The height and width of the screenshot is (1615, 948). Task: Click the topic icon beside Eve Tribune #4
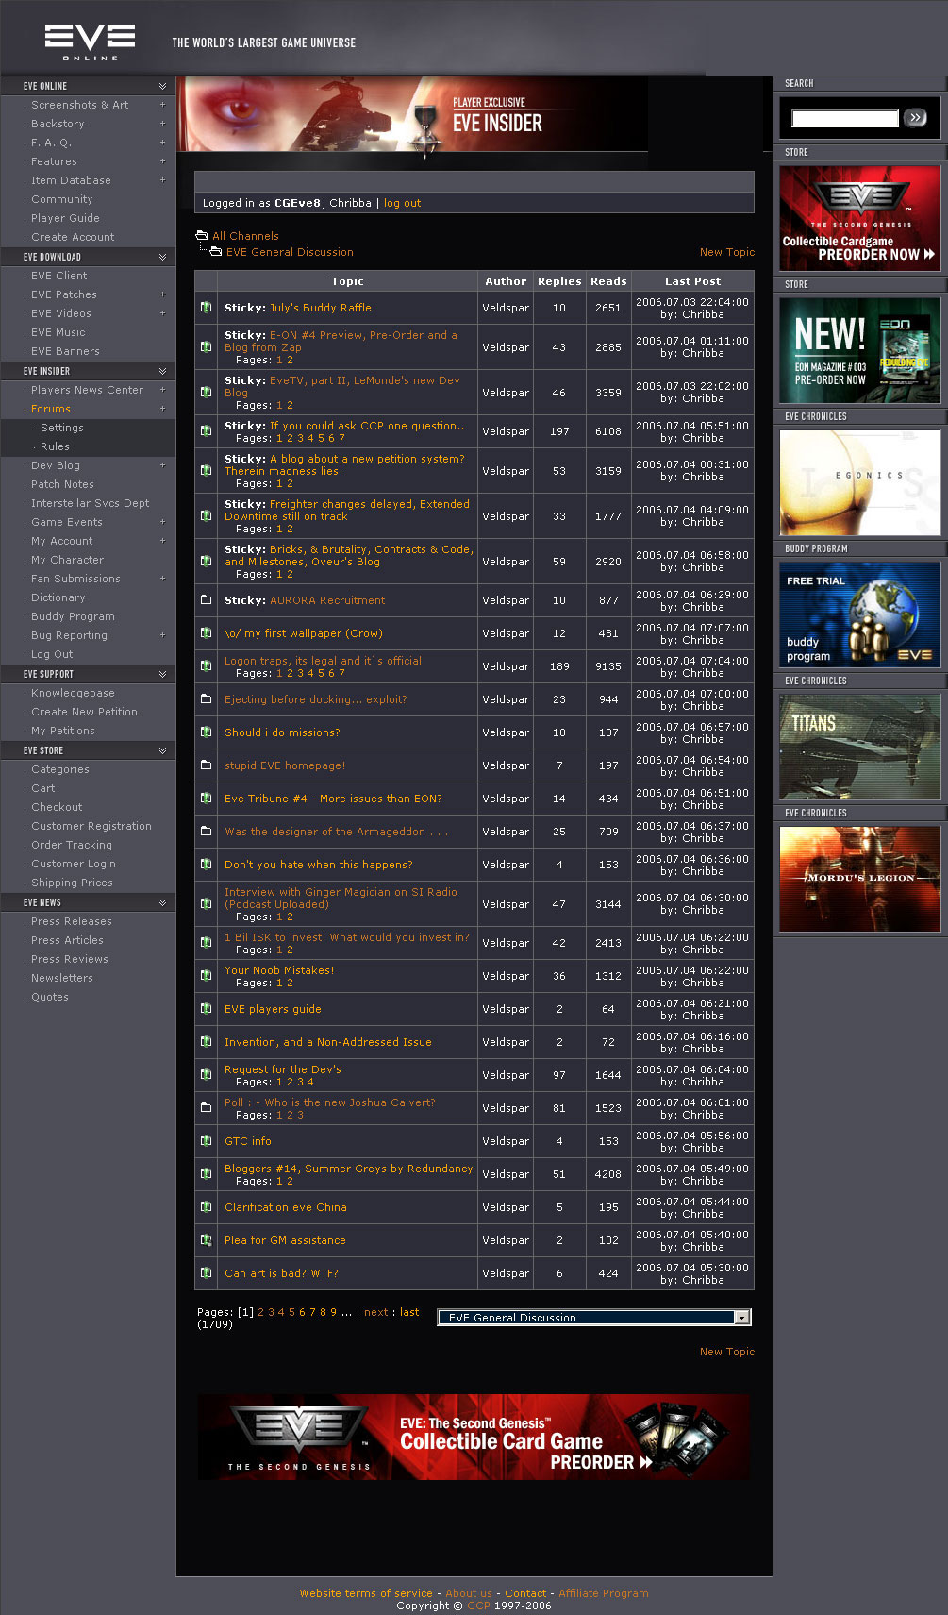click(x=206, y=799)
